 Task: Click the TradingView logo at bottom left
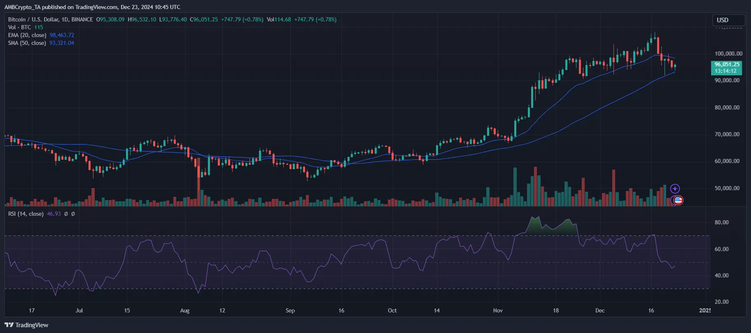pos(26,325)
